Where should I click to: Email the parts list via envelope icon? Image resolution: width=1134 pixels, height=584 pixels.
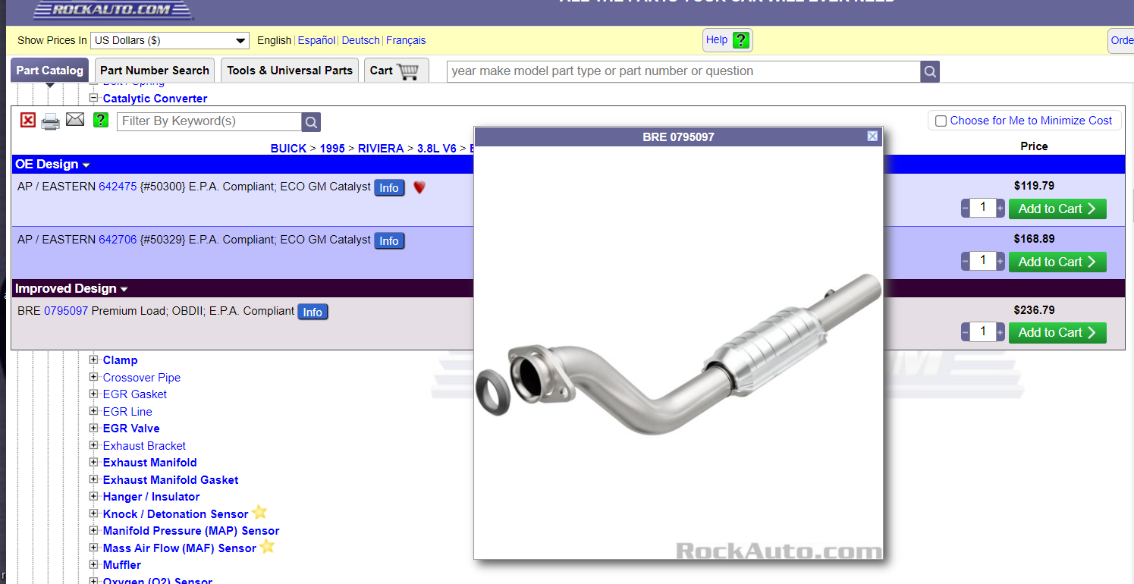(75, 119)
